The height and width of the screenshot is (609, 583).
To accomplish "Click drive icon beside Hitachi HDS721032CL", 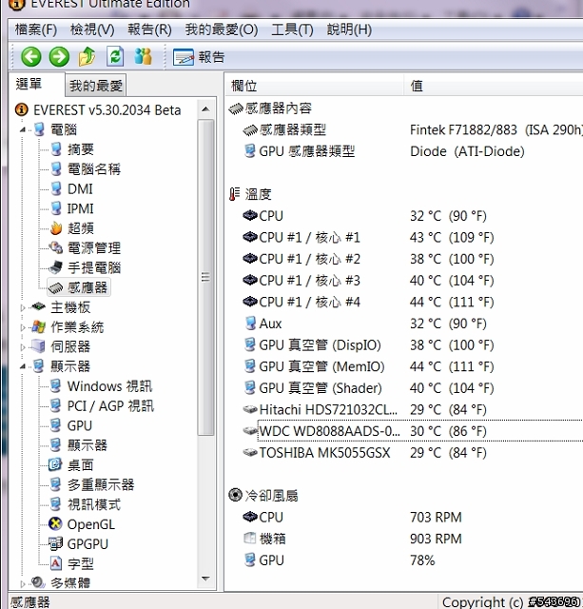I will tap(250, 409).
